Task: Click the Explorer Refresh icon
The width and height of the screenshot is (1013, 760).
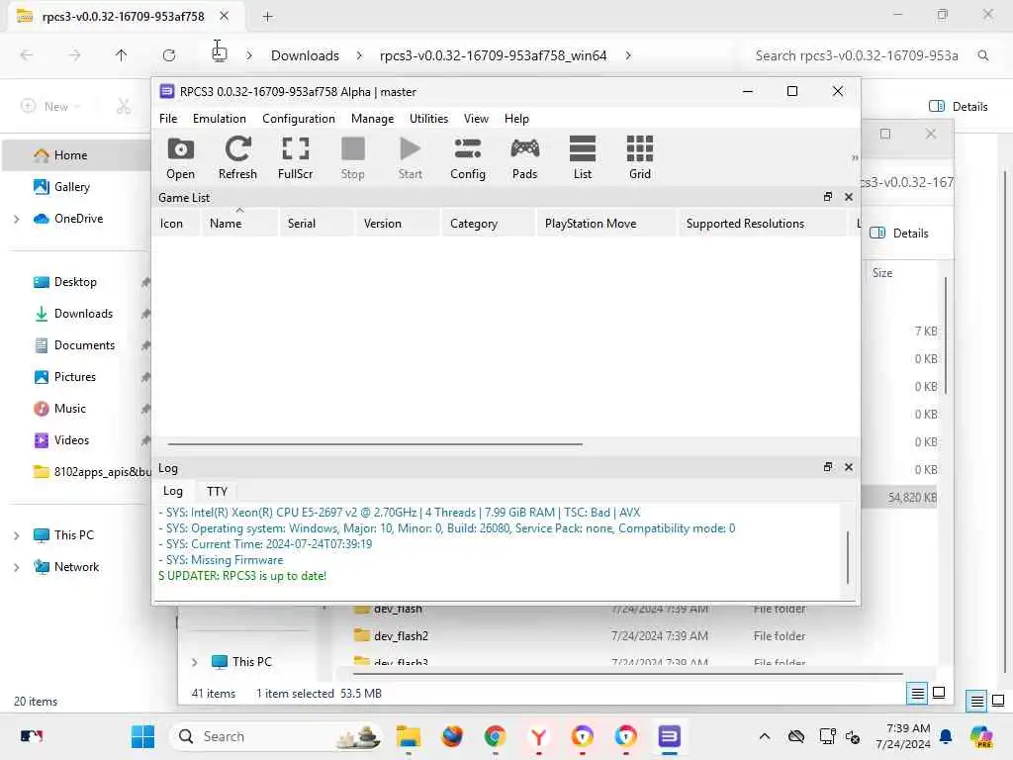Action: pyautogui.click(x=169, y=55)
